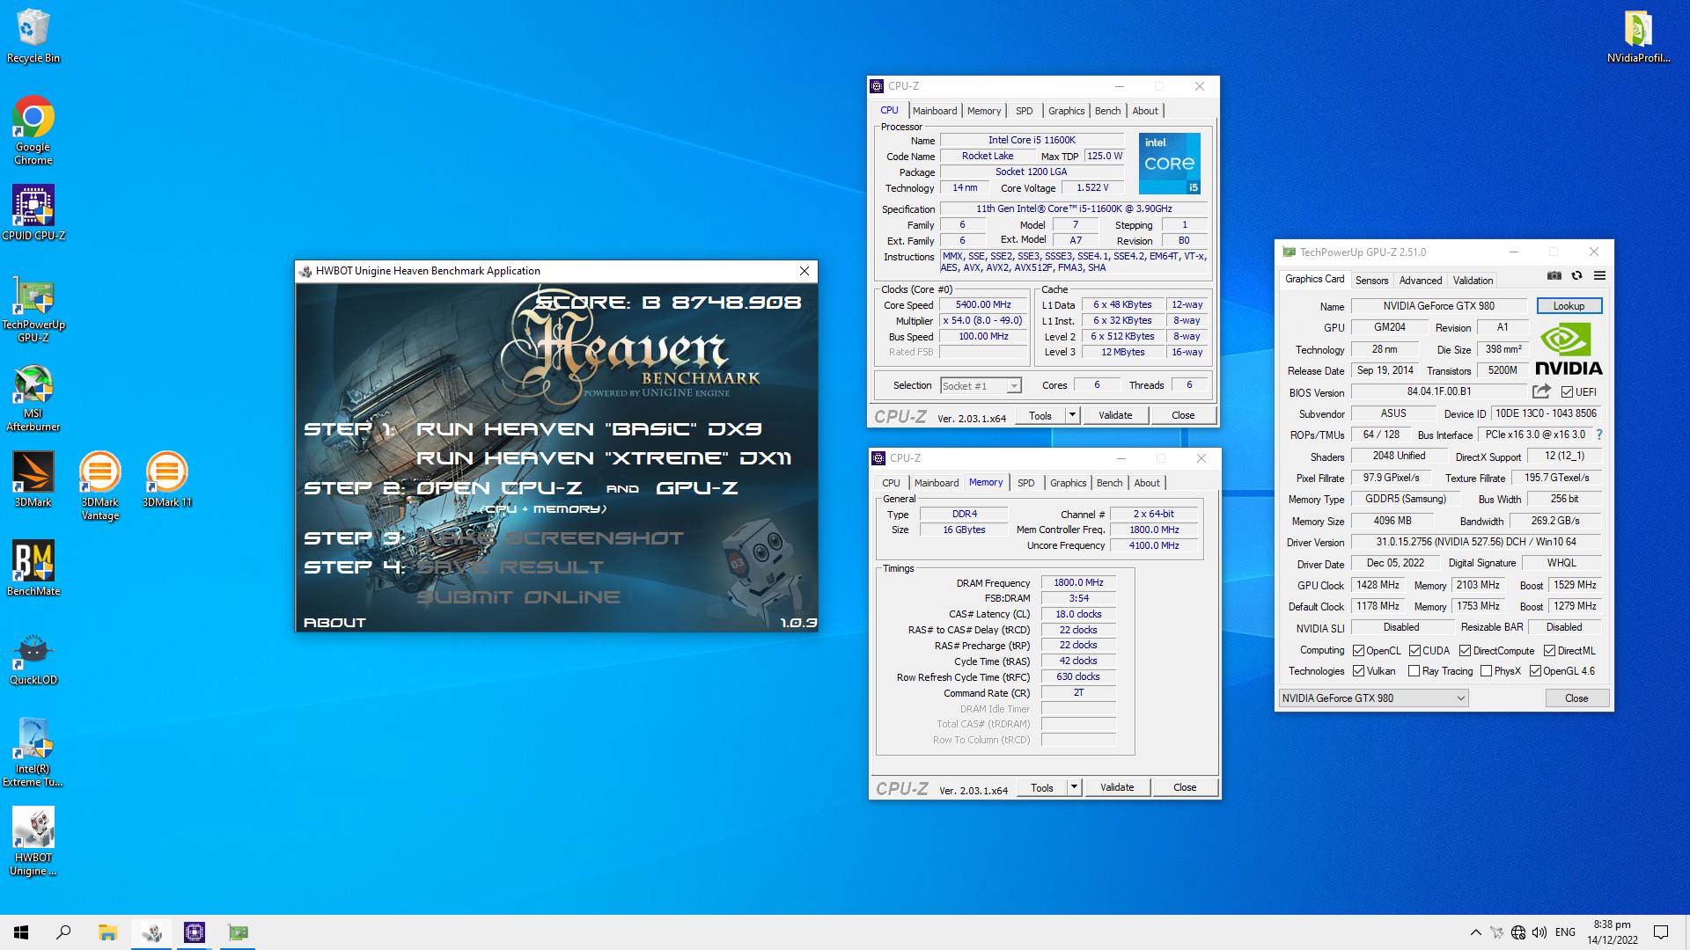Expand the Tools dropdown arrow in lower CPU-Z

[x=1074, y=787]
